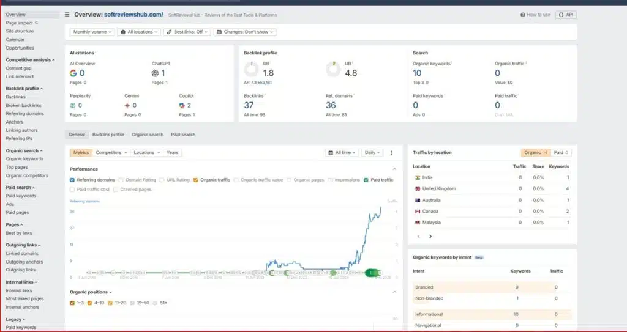627x332 pixels.
Task: Click the Copilot logo icon
Action: pyautogui.click(x=182, y=106)
